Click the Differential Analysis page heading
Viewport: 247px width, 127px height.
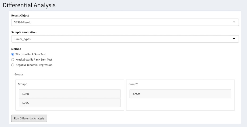pyautogui.click(x=29, y=5)
